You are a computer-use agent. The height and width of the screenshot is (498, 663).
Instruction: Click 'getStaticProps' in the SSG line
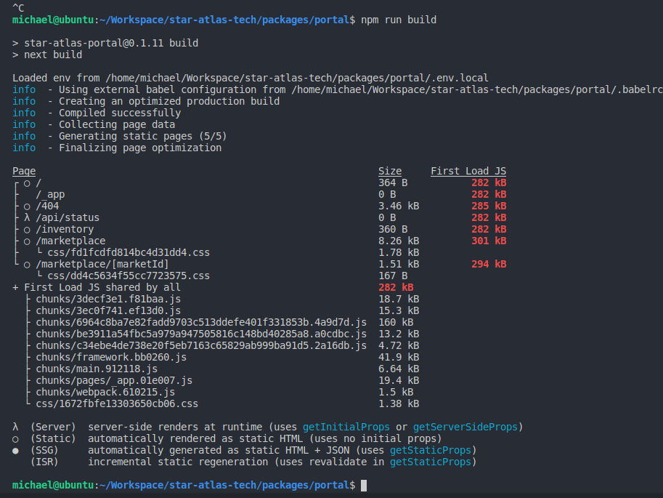pos(431,450)
